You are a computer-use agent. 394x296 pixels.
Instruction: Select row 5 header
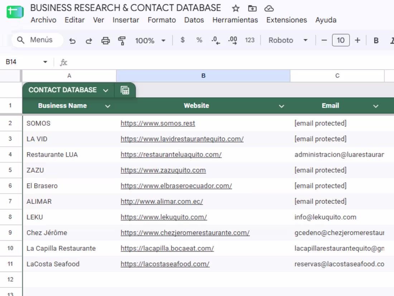pyautogui.click(x=10, y=170)
